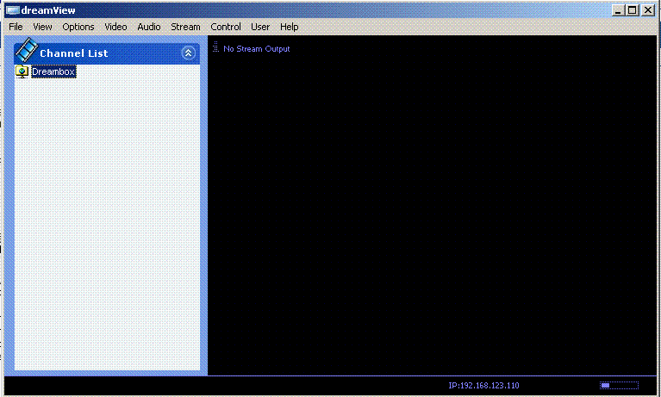661x397 pixels.
Task: Minimize the dreamView window
Action: [x=618, y=10]
